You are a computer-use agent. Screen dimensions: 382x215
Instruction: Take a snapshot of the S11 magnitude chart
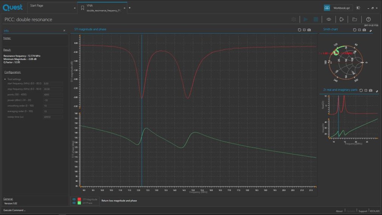click(309, 30)
